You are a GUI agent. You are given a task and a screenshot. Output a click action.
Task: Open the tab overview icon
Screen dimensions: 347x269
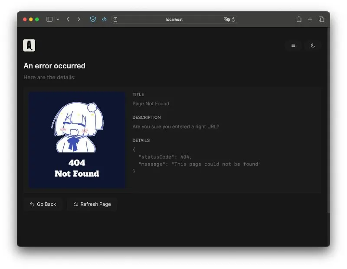(x=321, y=19)
